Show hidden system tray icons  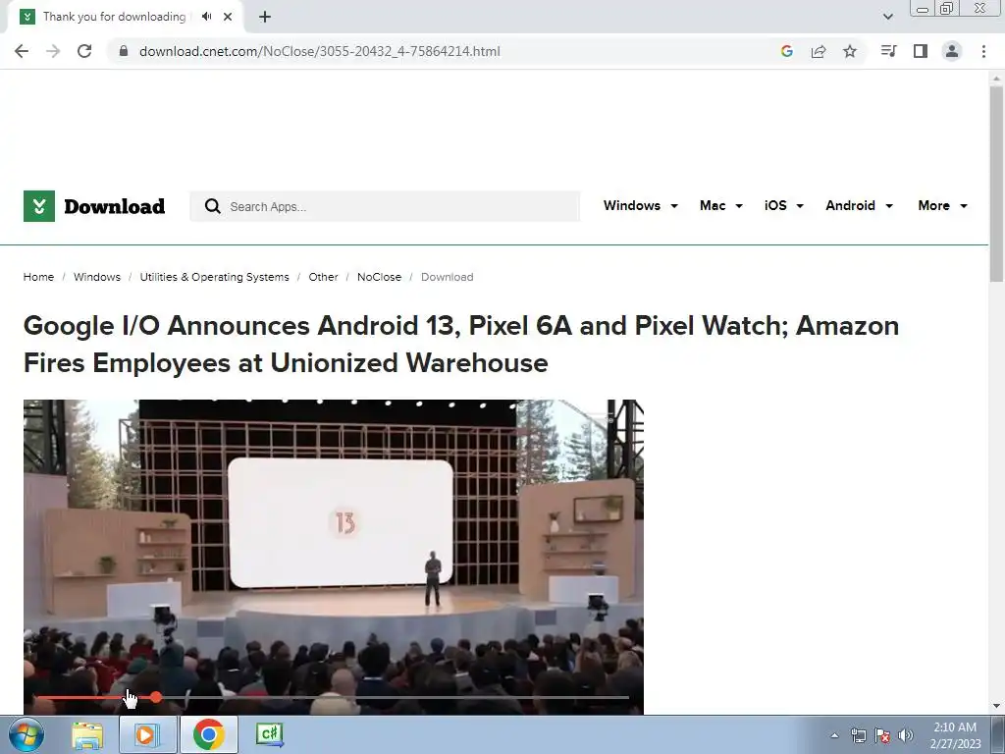click(834, 736)
